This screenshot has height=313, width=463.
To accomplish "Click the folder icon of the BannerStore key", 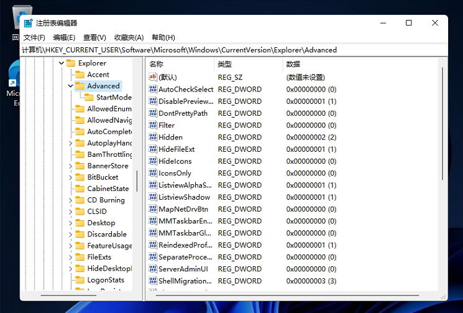I will click(x=80, y=166).
